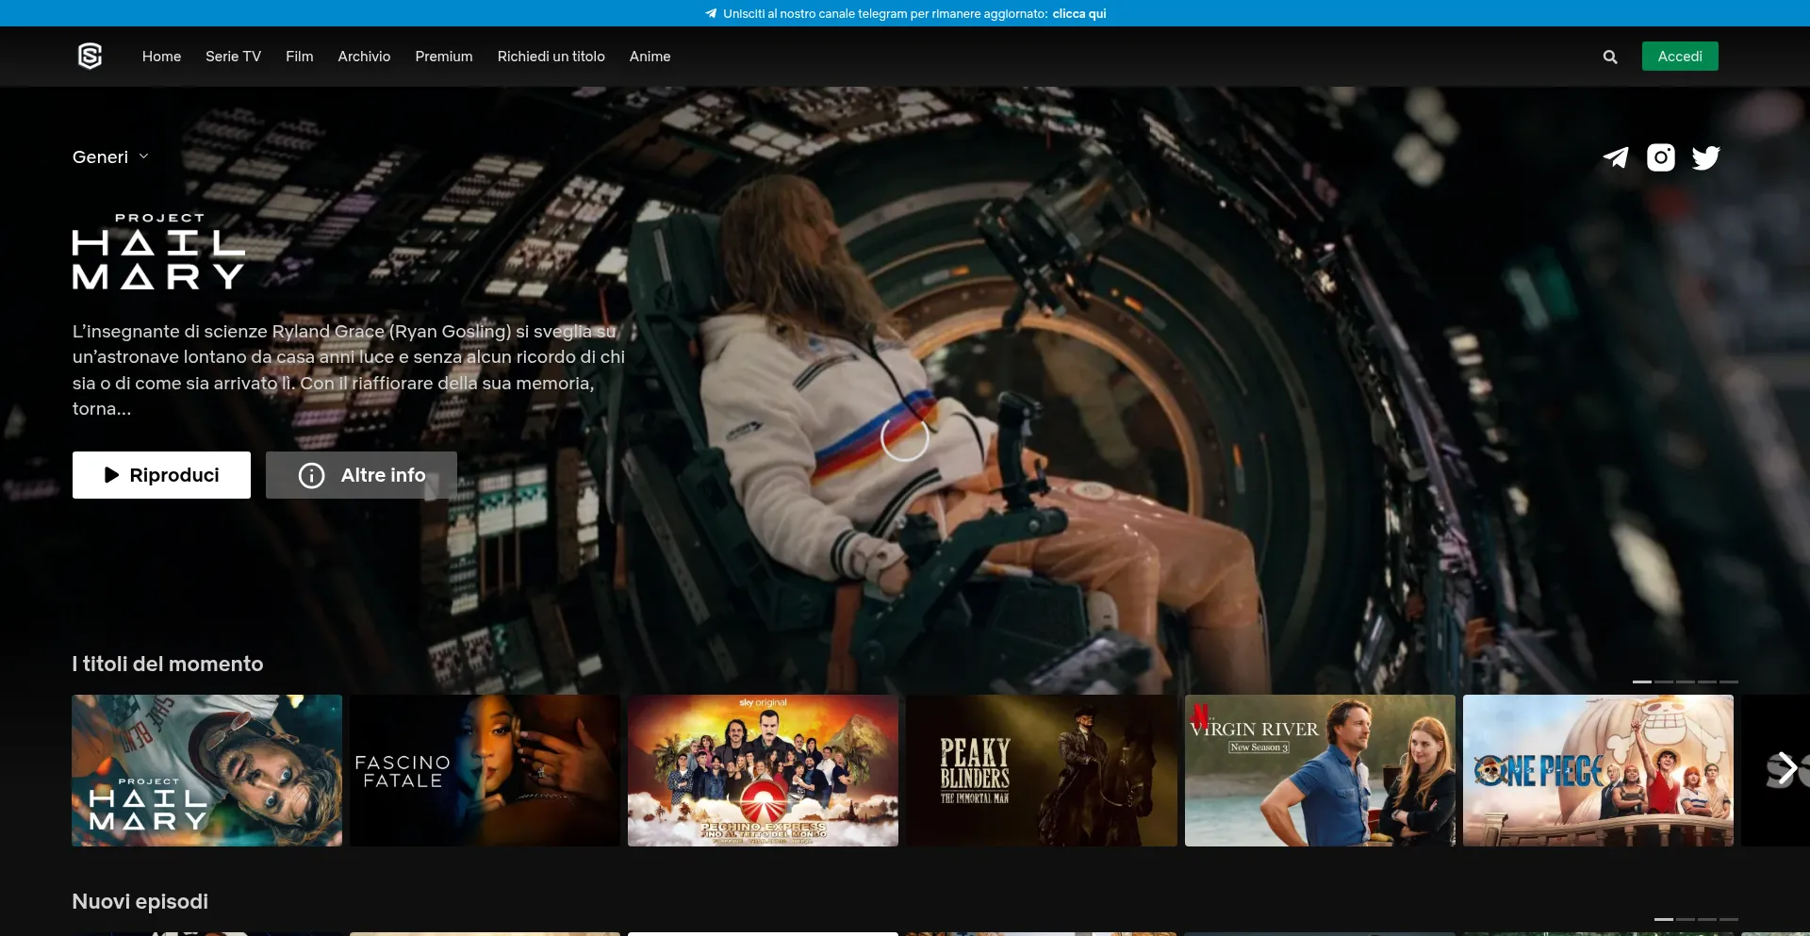
Task: Go to Home in the navigation bar
Action: [x=161, y=57]
